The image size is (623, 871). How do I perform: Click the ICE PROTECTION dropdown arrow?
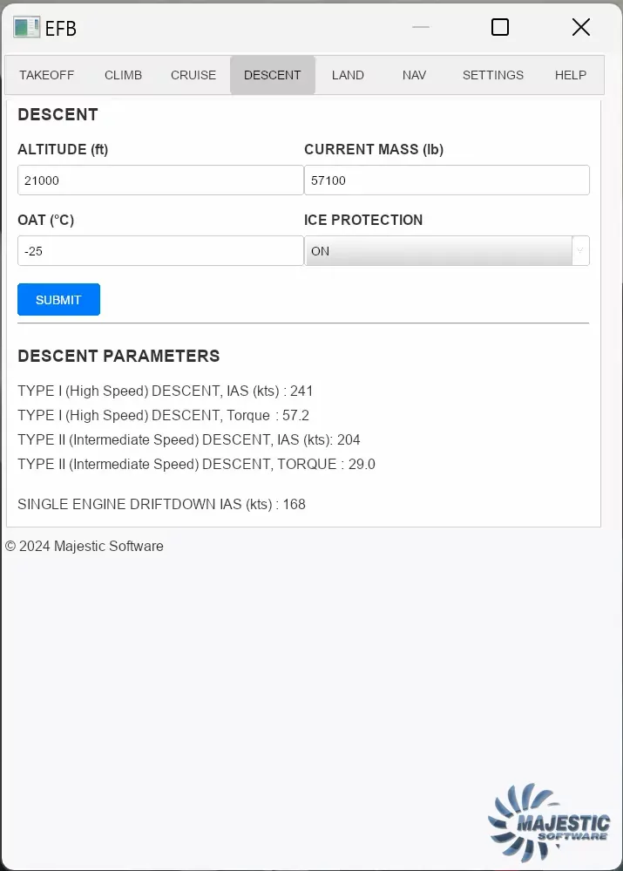pyautogui.click(x=579, y=251)
